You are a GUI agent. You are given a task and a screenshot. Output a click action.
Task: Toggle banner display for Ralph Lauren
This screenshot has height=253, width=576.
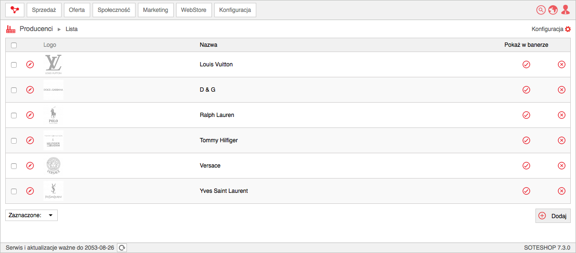click(526, 115)
